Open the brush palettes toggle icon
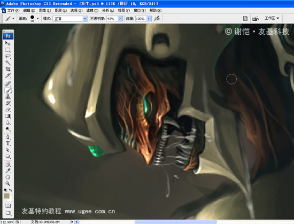This screenshot has width=294, height=224. point(245,18)
